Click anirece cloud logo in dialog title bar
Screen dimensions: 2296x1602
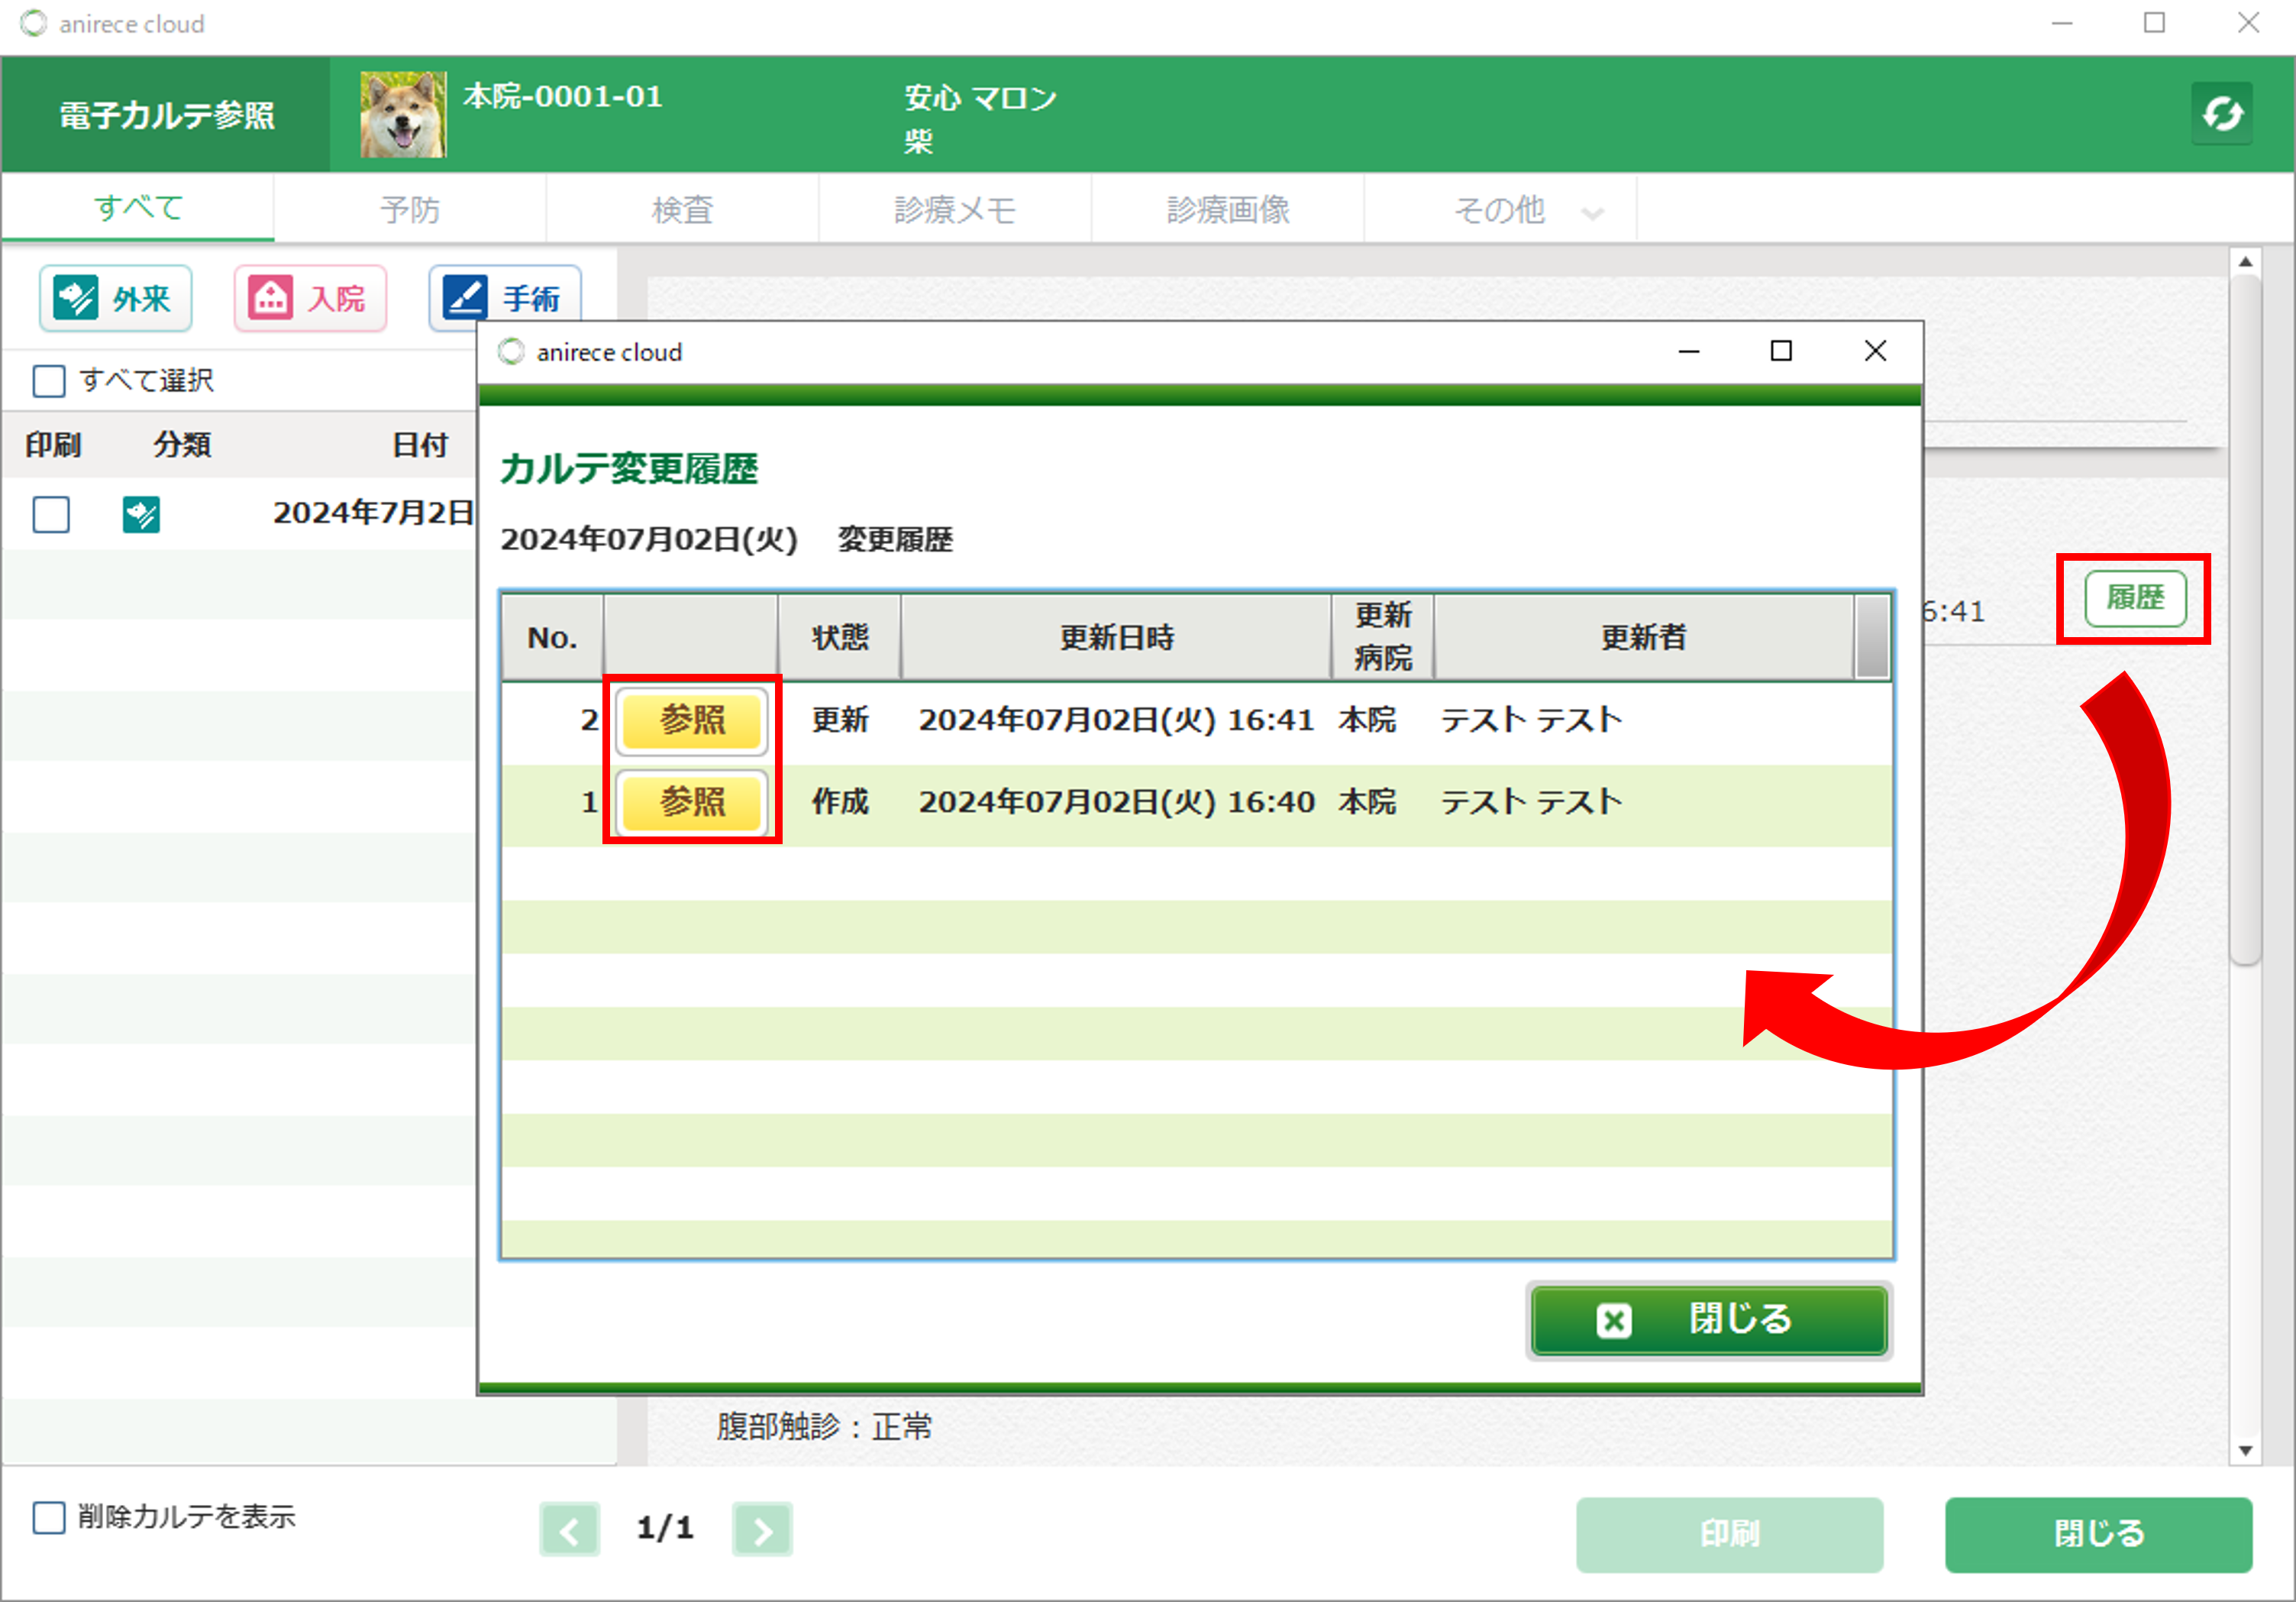coord(511,351)
